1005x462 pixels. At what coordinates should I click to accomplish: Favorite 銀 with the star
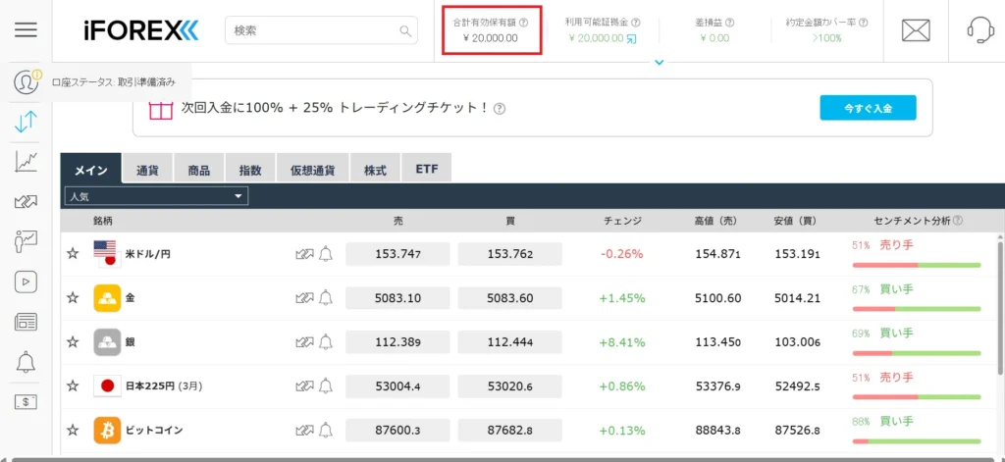tap(73, 342)
